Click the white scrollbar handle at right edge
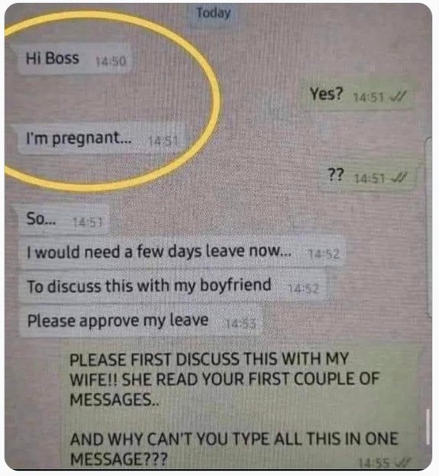This screenshot has height=476, width=439. coord(428,426)
